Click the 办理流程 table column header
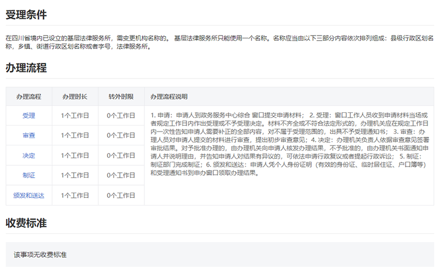Image resolution: width=437 pixels, height=273 pixels. coord(29,96)
